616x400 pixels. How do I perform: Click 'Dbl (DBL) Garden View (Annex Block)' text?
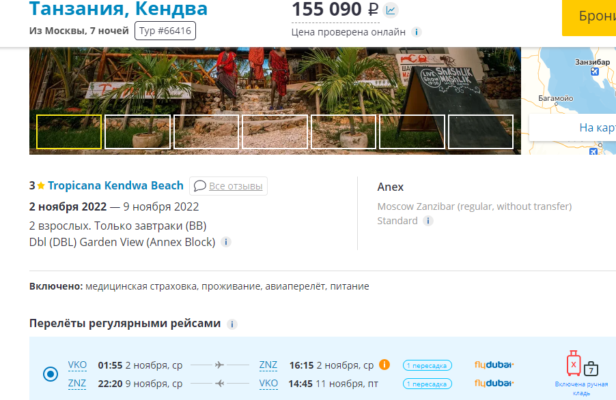[x=122, y=242]
